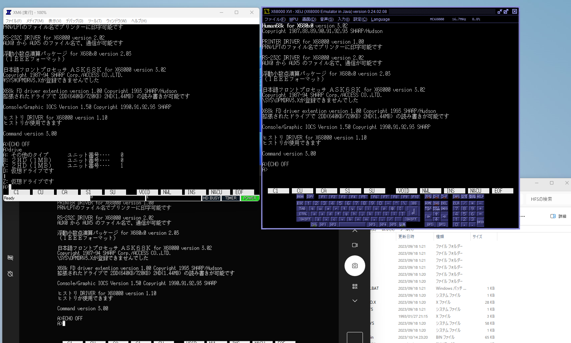
Task: Open XEiJ 入力(I) menu
Action: click(344, 19)
